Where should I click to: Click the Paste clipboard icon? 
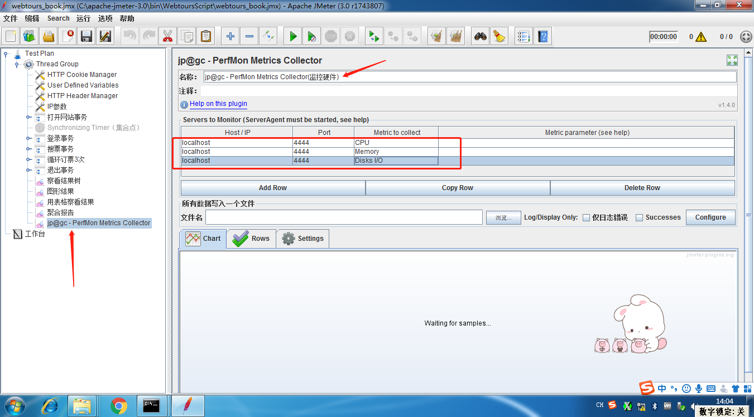click(205, 37)
